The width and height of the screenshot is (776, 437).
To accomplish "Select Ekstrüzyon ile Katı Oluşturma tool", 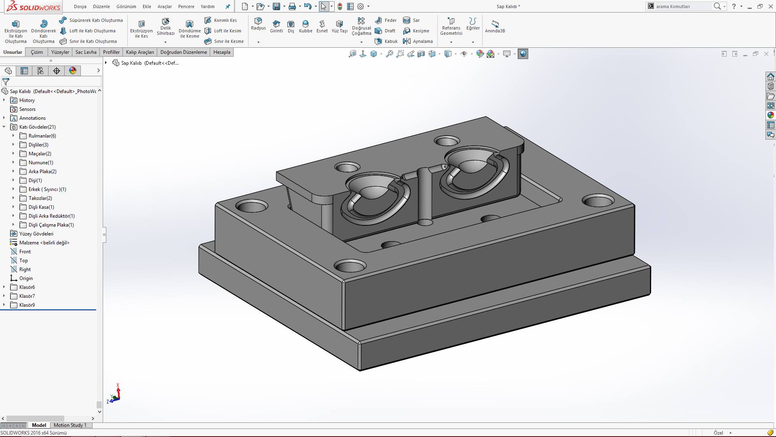I will pyautogui.click(x=16, y=32).
